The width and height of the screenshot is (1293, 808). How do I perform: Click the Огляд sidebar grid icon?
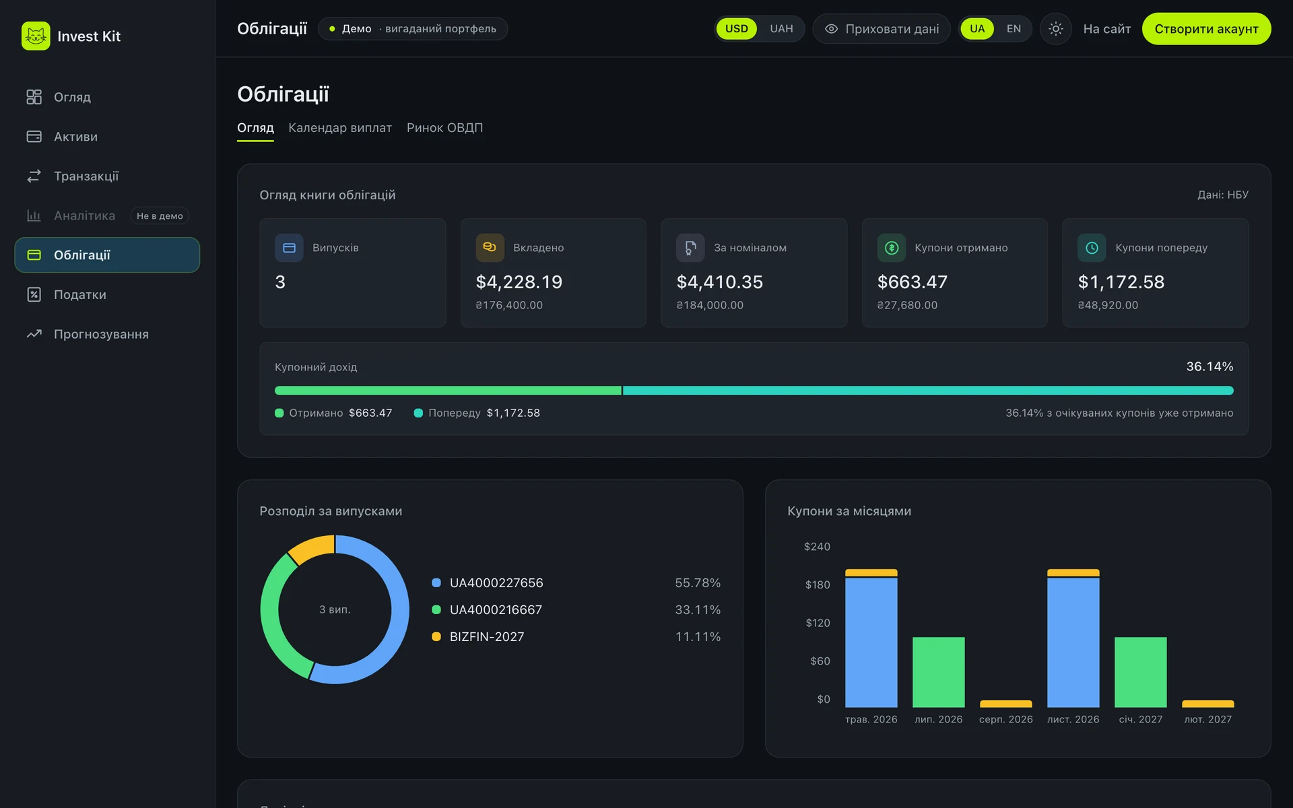pos(34,97)
